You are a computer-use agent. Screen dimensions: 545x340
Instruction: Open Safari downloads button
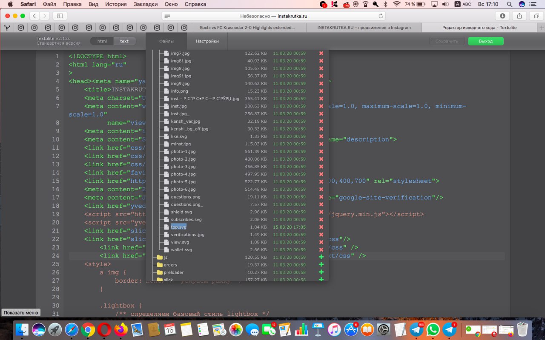click(x=502, y=16)
